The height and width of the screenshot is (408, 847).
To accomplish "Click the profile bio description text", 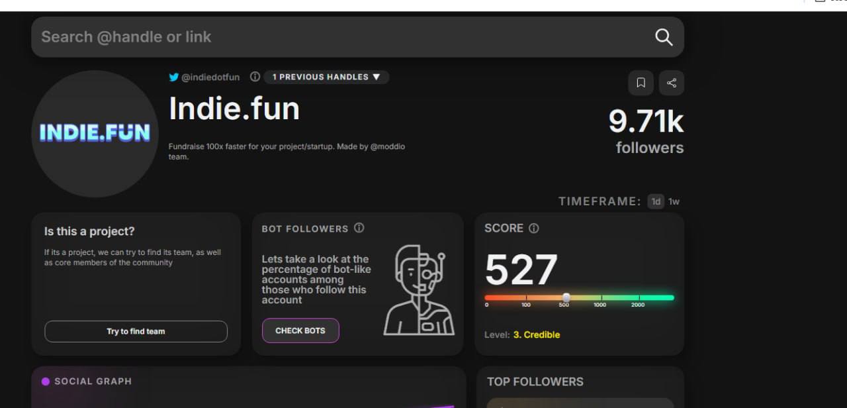I will click(x=287, y=152).
